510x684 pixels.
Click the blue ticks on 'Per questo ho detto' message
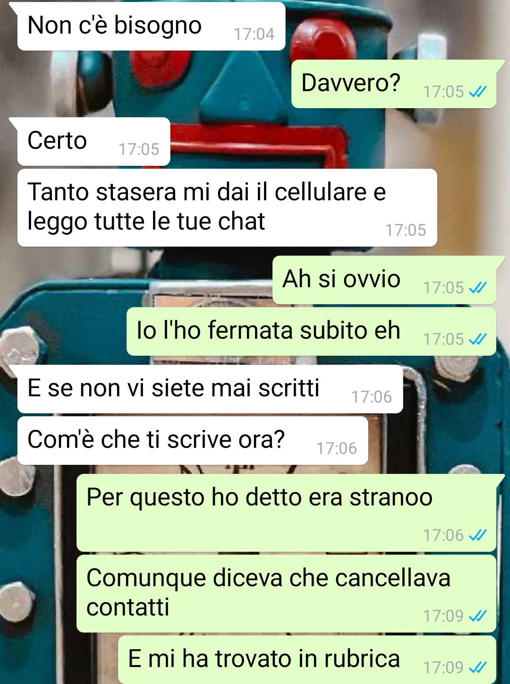pos(477,535)
